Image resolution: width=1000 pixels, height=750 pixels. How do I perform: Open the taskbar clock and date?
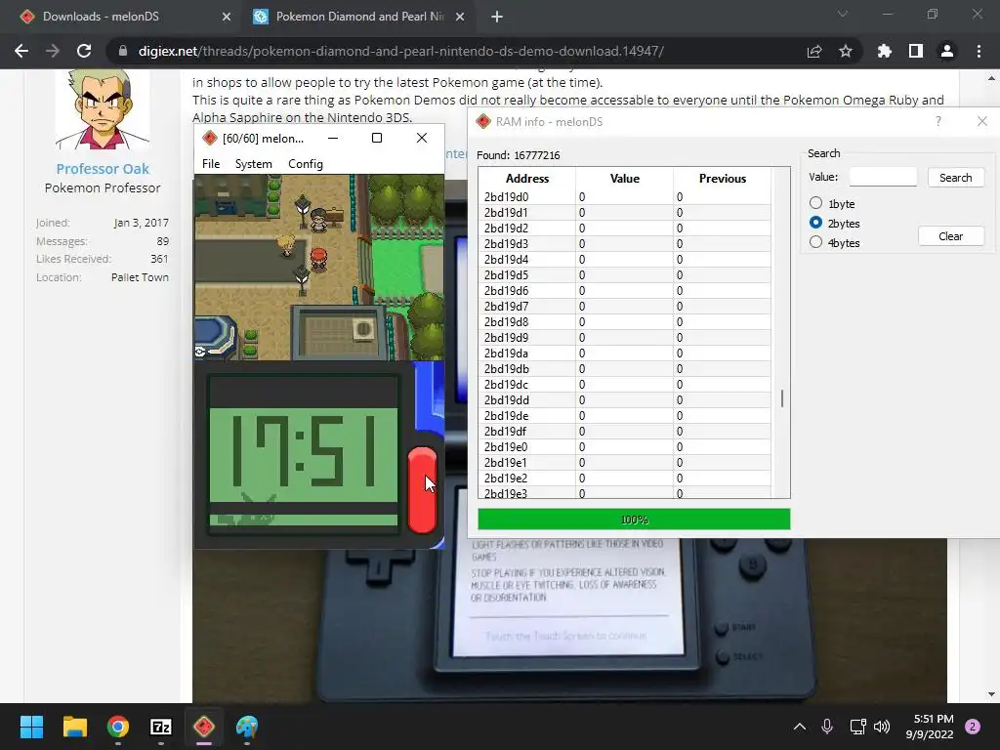(930, 727)
